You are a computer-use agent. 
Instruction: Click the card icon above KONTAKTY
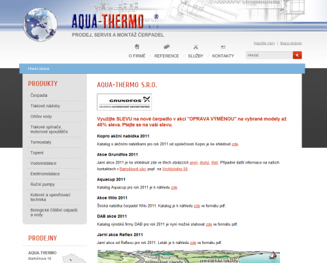(223, 46)
